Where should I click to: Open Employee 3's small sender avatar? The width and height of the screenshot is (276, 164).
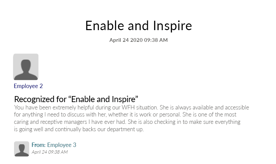pyautogui.click(x=21, y=149)
